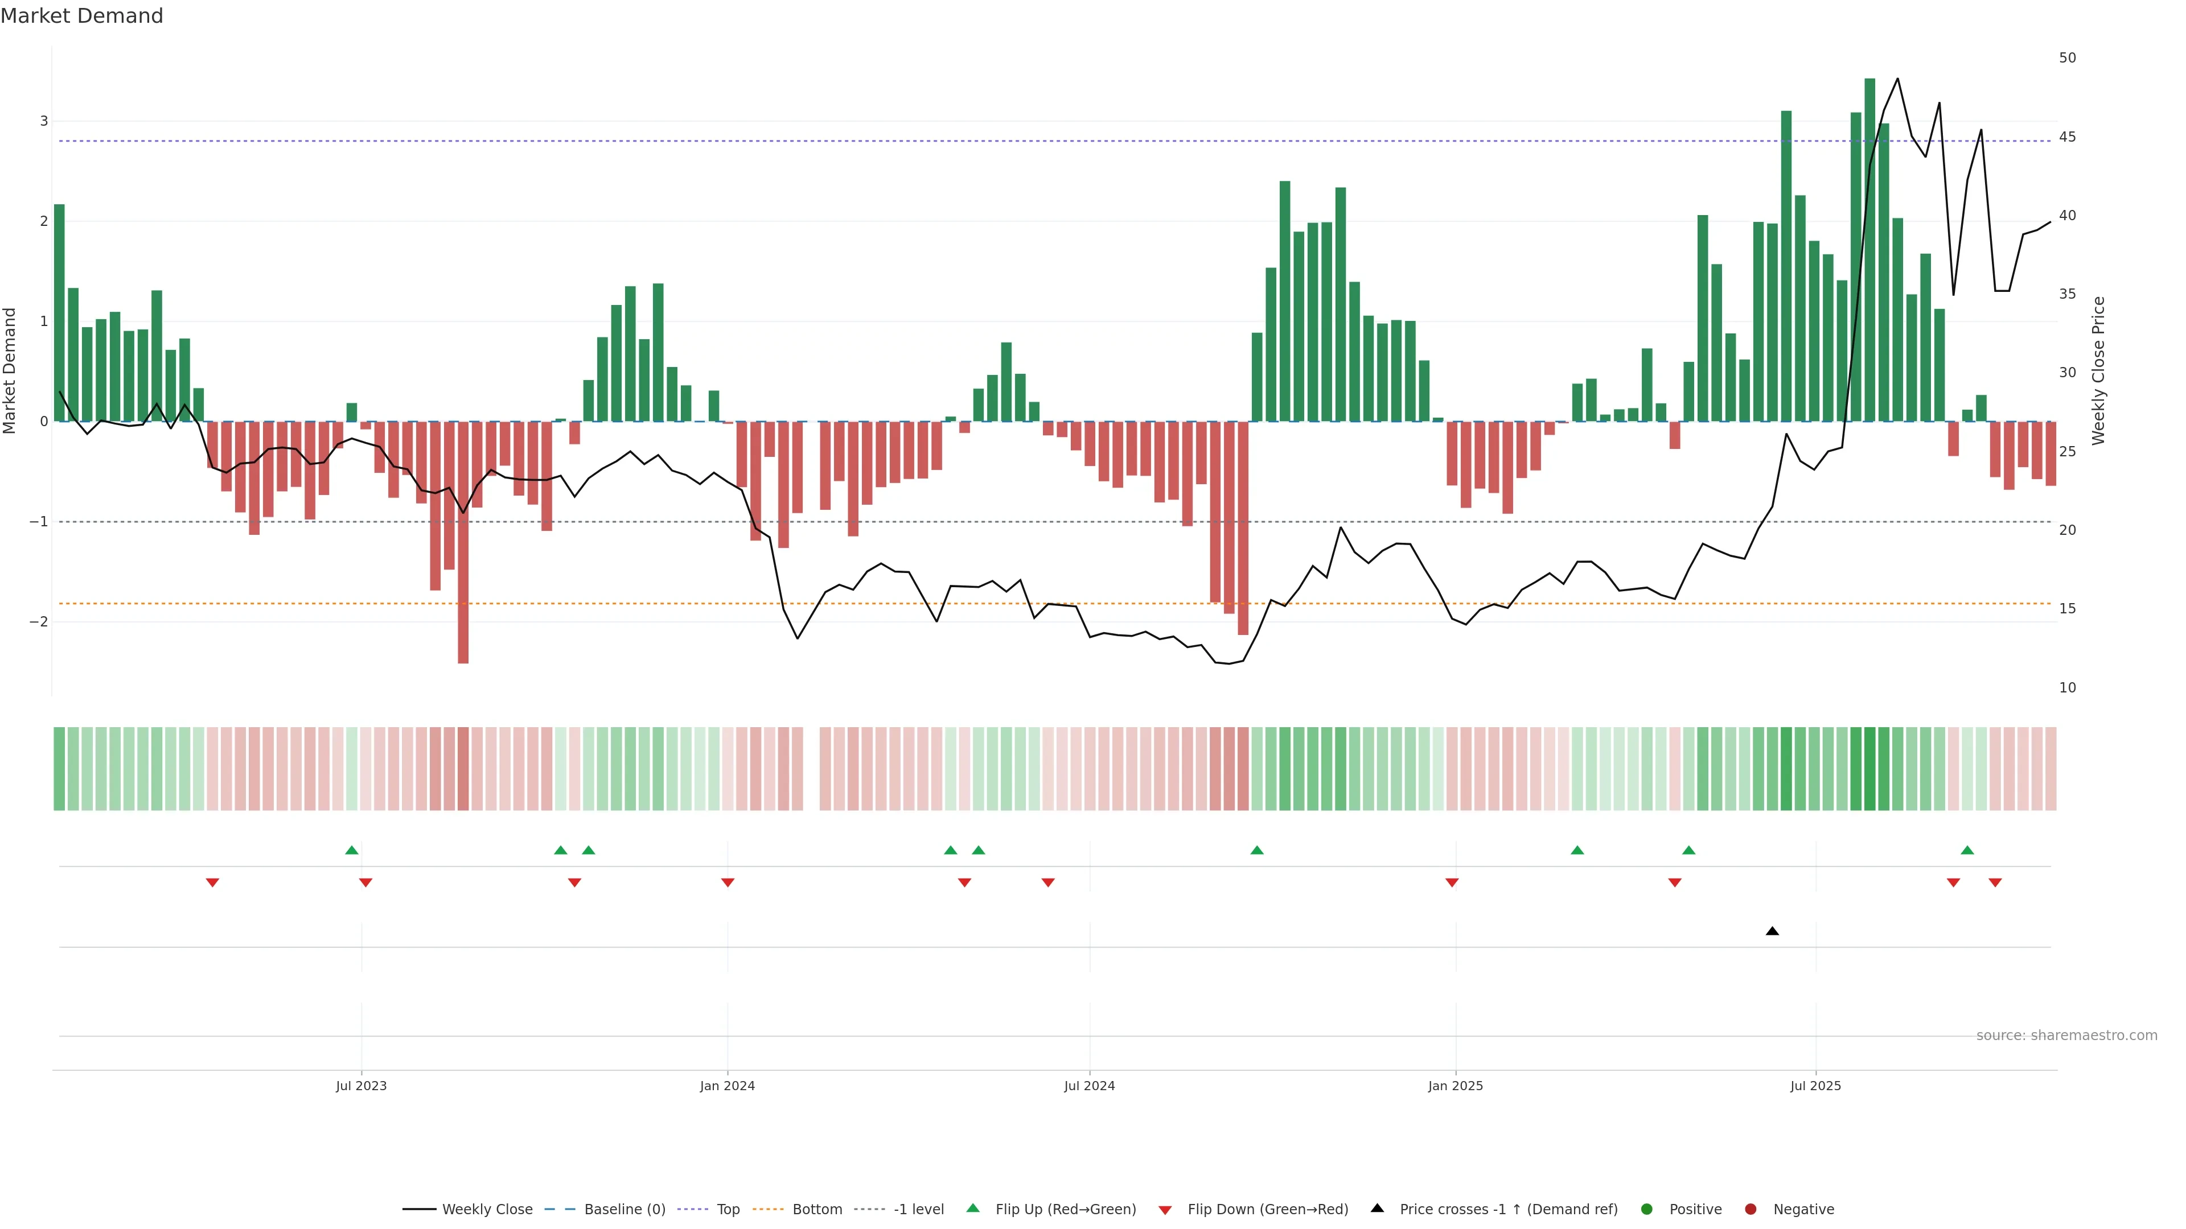Click the Jan 2025 x-axis label
Screen dimensions: 2186x1229
pos(1456,1086)
